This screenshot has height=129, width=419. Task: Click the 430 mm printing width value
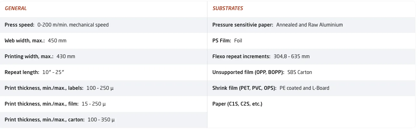(x=66, y=56)
